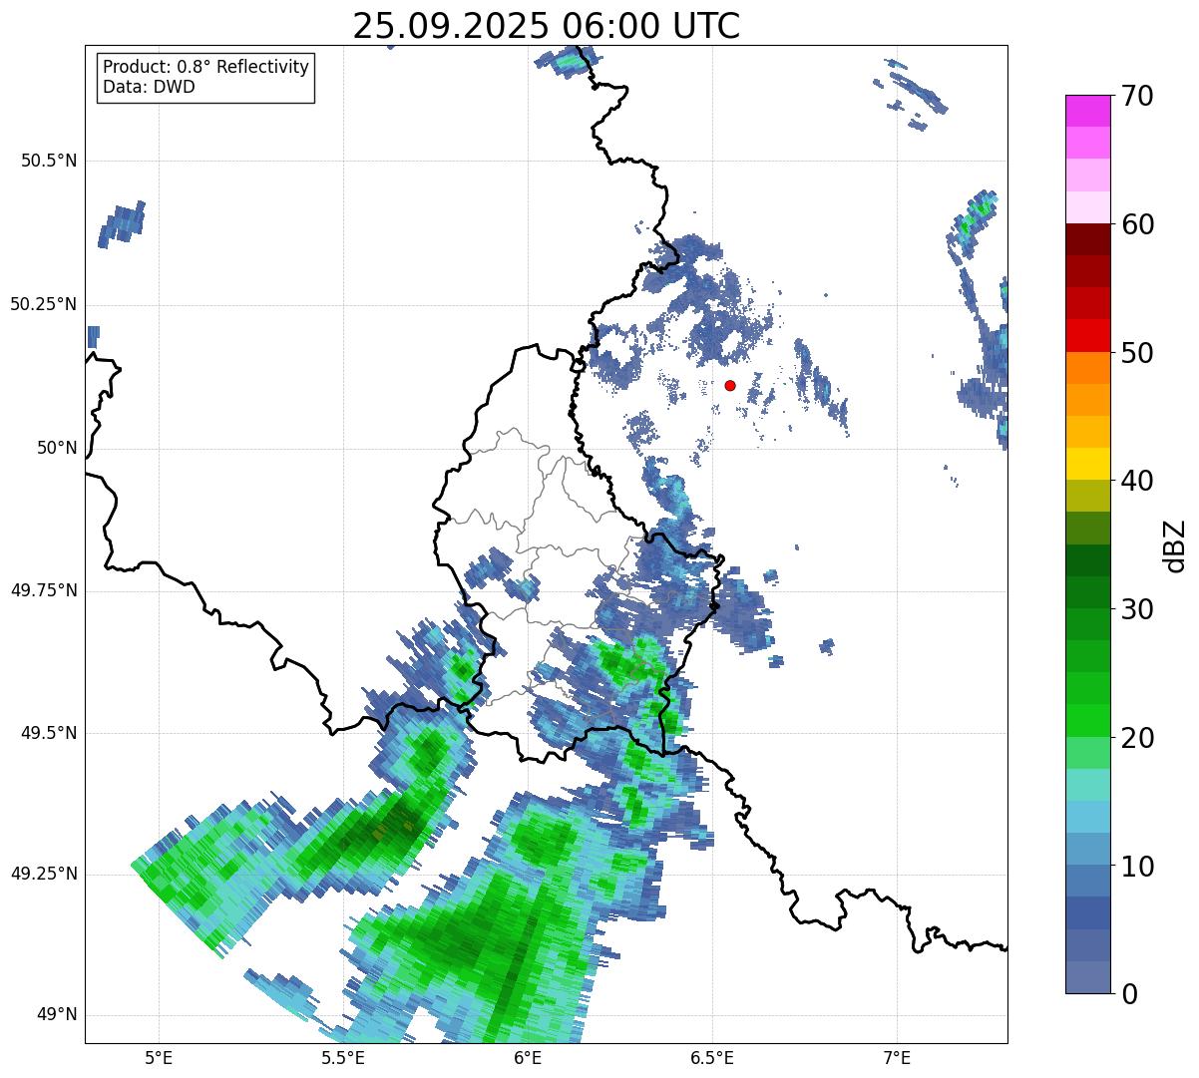Viewport: 1199px width, 1078px height.
Task: Click the 49°N latitude label
Action: (x=56, y=1015)
